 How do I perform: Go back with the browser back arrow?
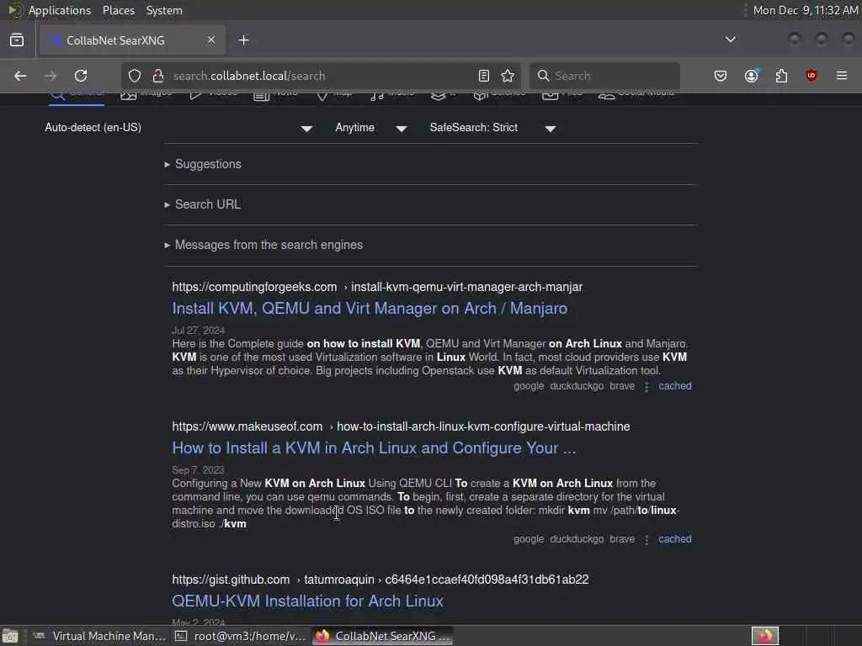tap(20, 76)
